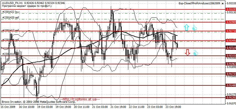The width and height of the screenshot is (236, 109).
Task: Select the #2301417 sell order label
Action: pyautogui.click(x=11, y=30)
